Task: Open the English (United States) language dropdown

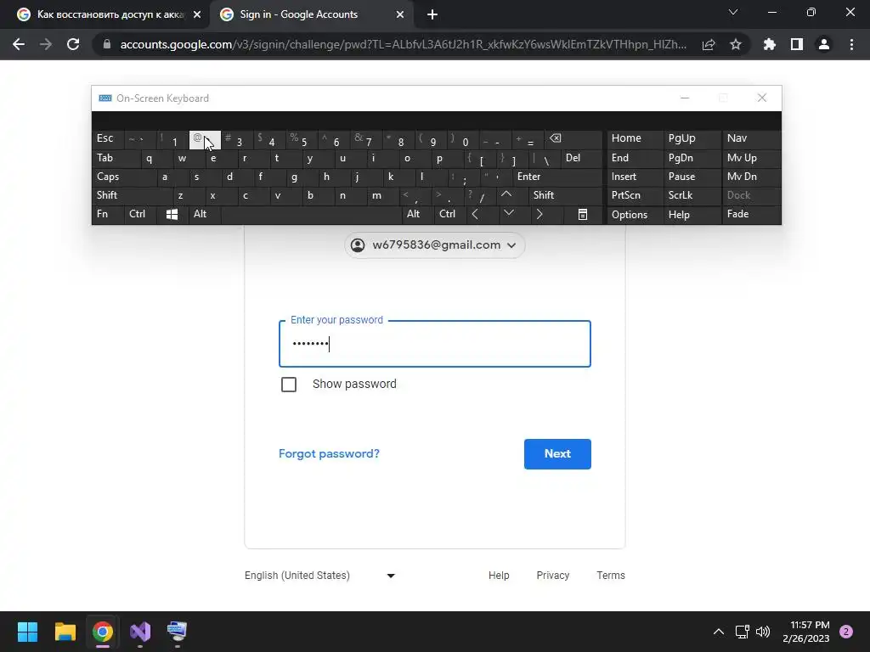Action: [320, 576]
